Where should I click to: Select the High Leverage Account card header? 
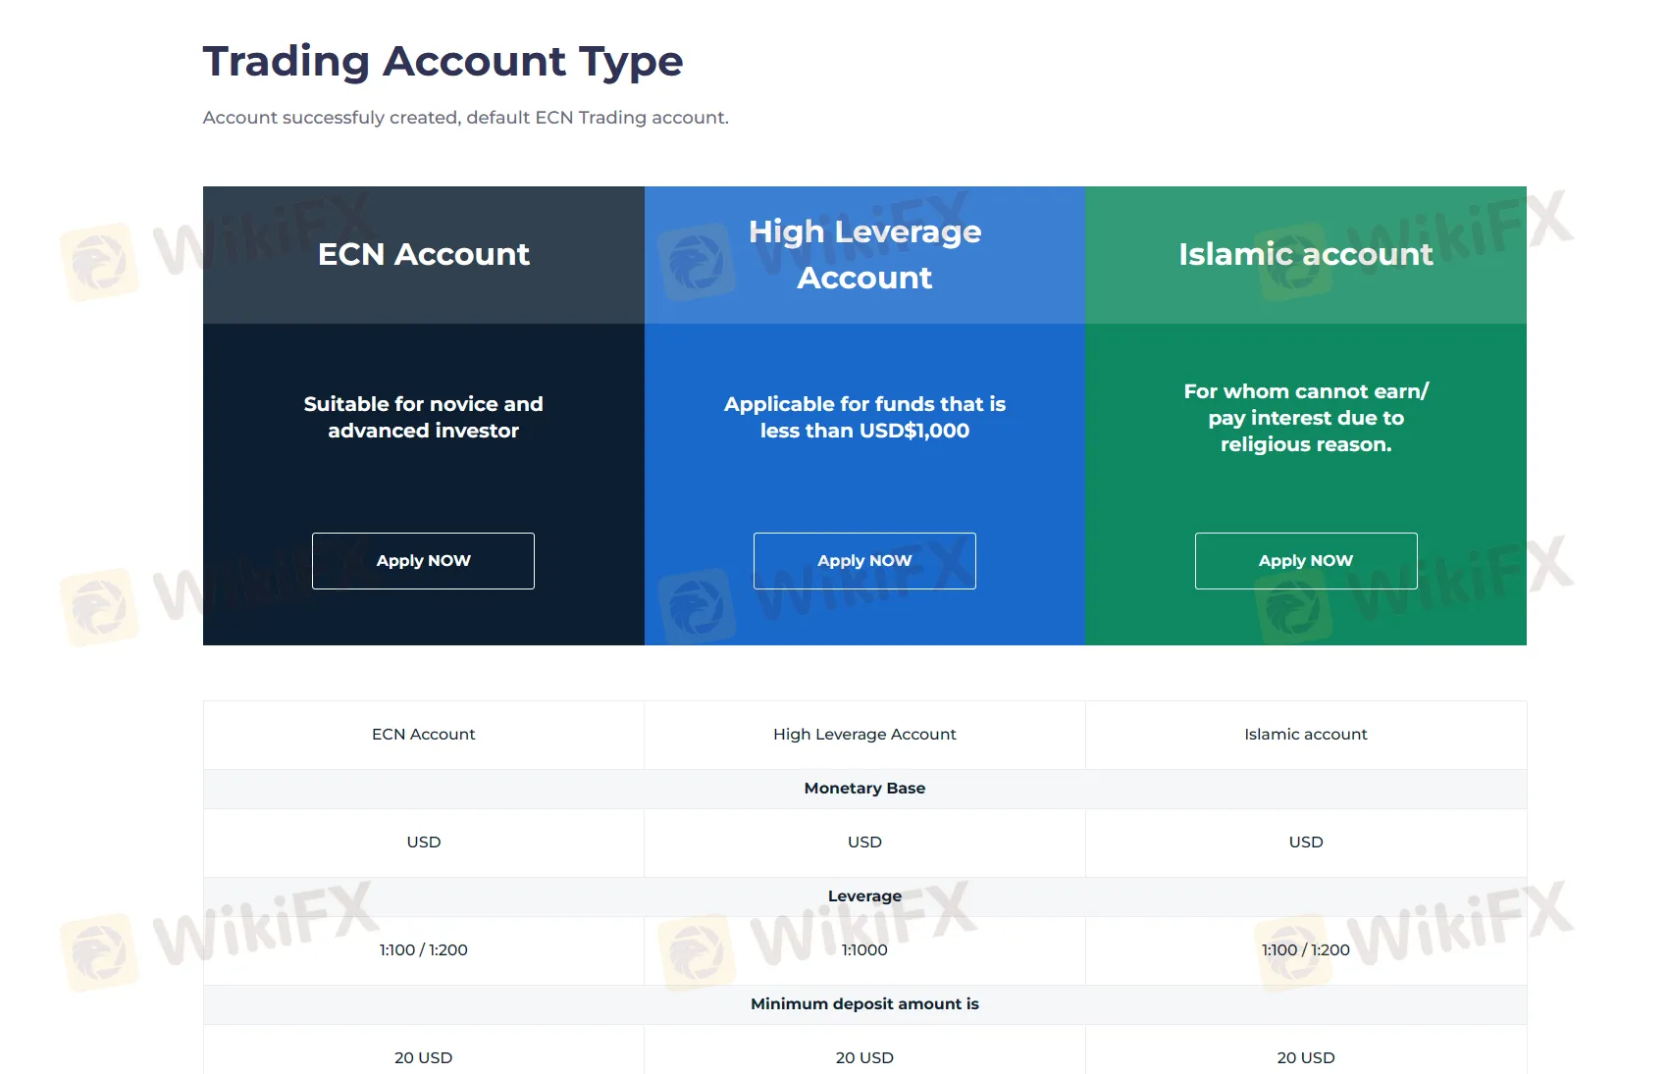point(864,255)
